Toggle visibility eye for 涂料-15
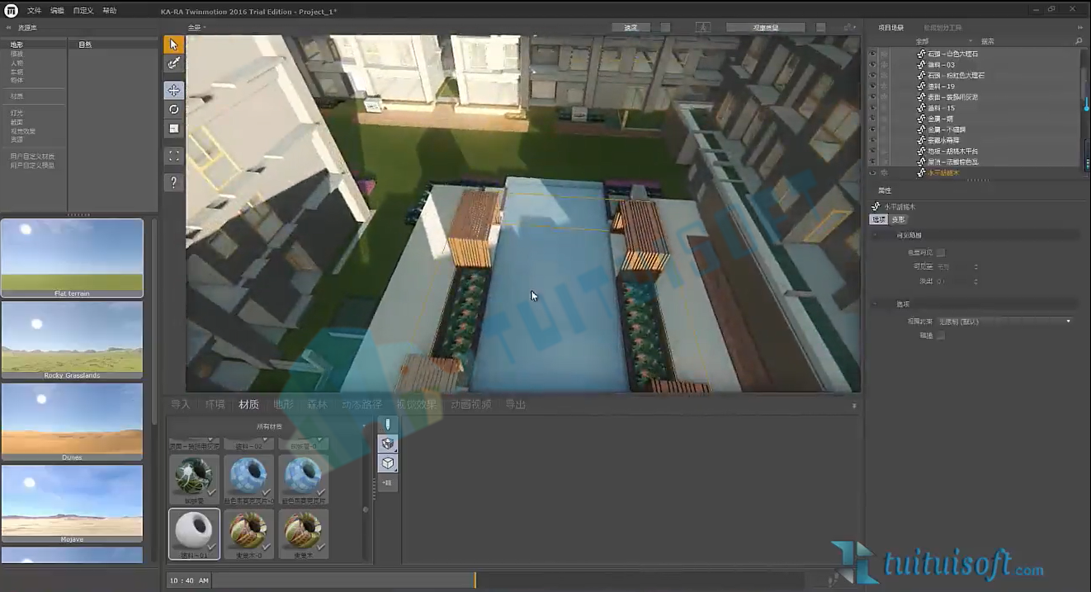 (x=873, y=107)
